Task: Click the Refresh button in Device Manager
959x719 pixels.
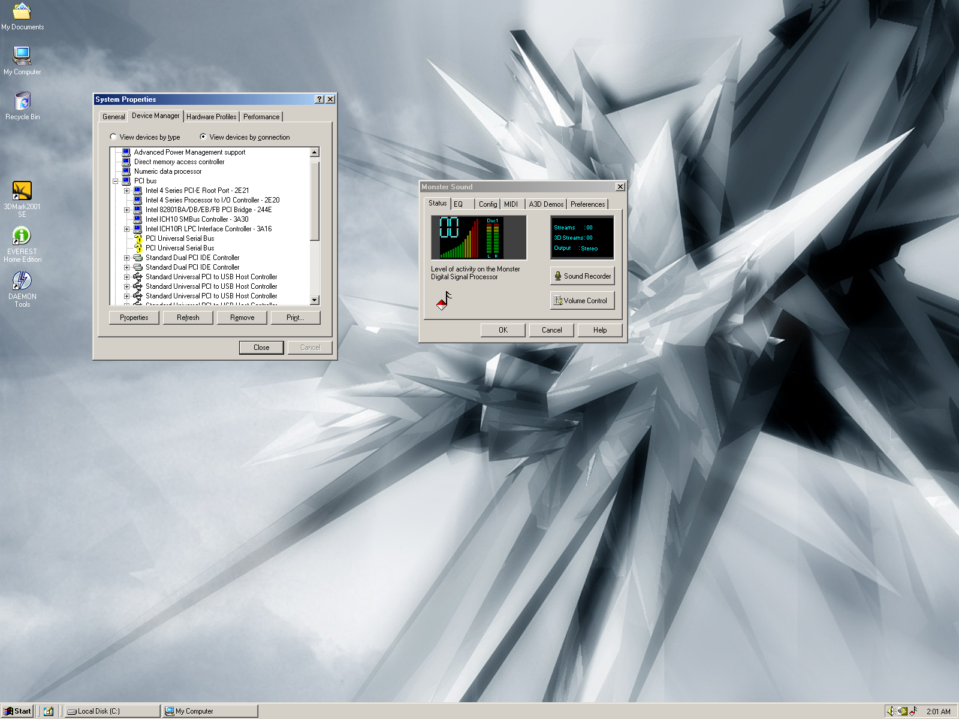Action: coord(188,318)
